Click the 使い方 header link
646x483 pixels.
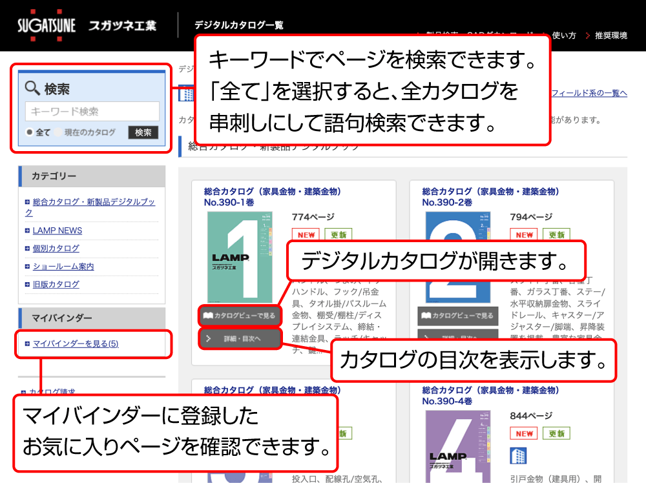(563, 36)
